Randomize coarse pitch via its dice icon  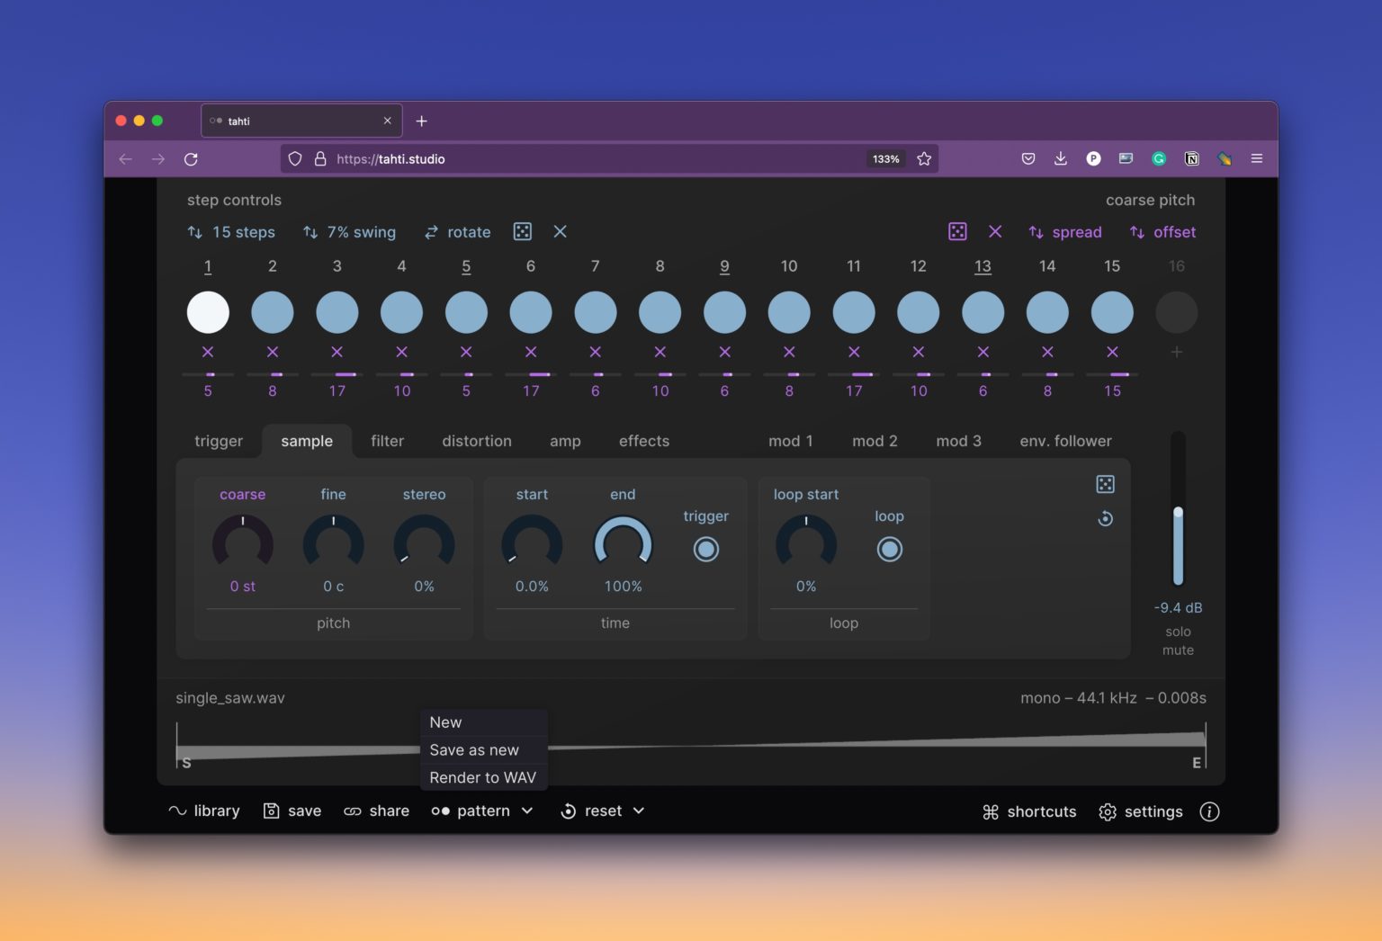point(957,232)
